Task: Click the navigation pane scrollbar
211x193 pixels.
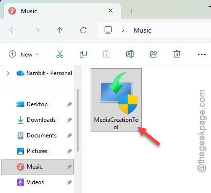Action: 78,120
